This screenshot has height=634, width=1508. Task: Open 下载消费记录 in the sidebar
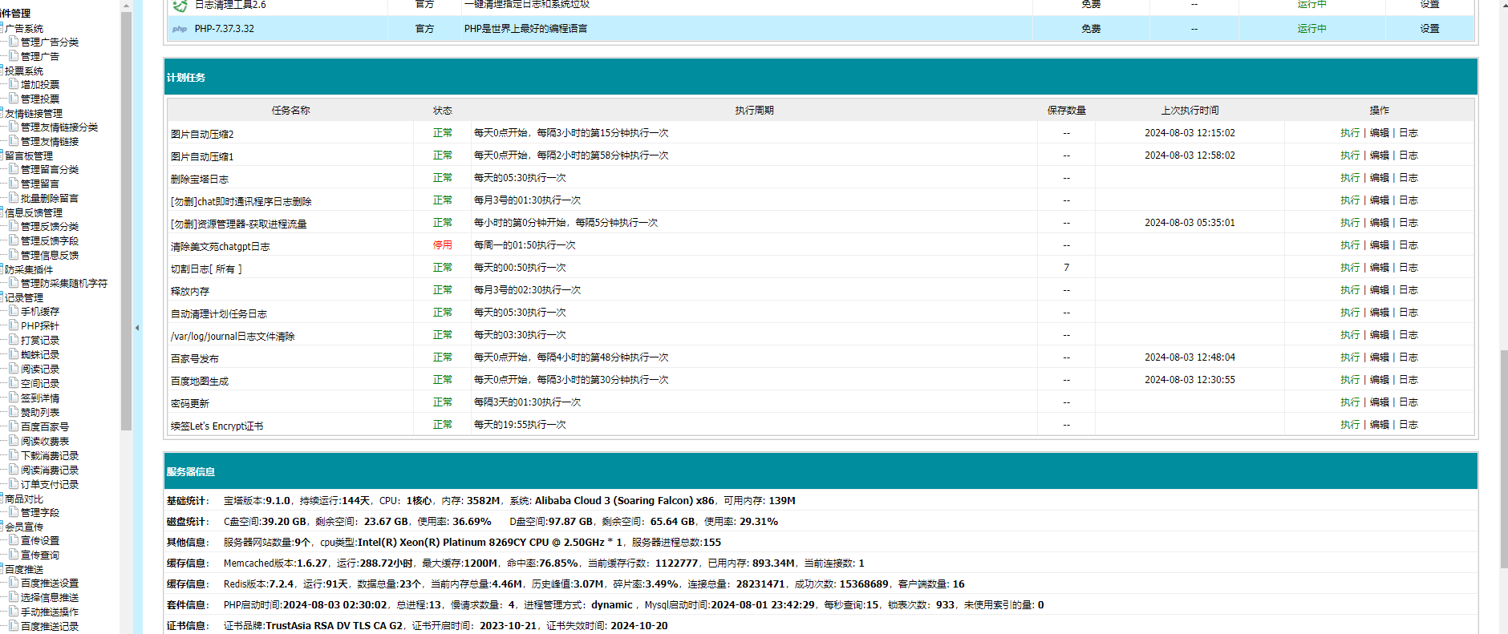coord(50,455)
